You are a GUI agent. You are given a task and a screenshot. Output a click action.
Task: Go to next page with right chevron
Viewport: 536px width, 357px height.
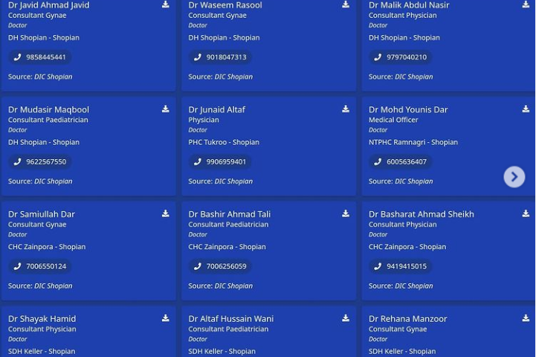pyautogui.click(x=514, y=177)
